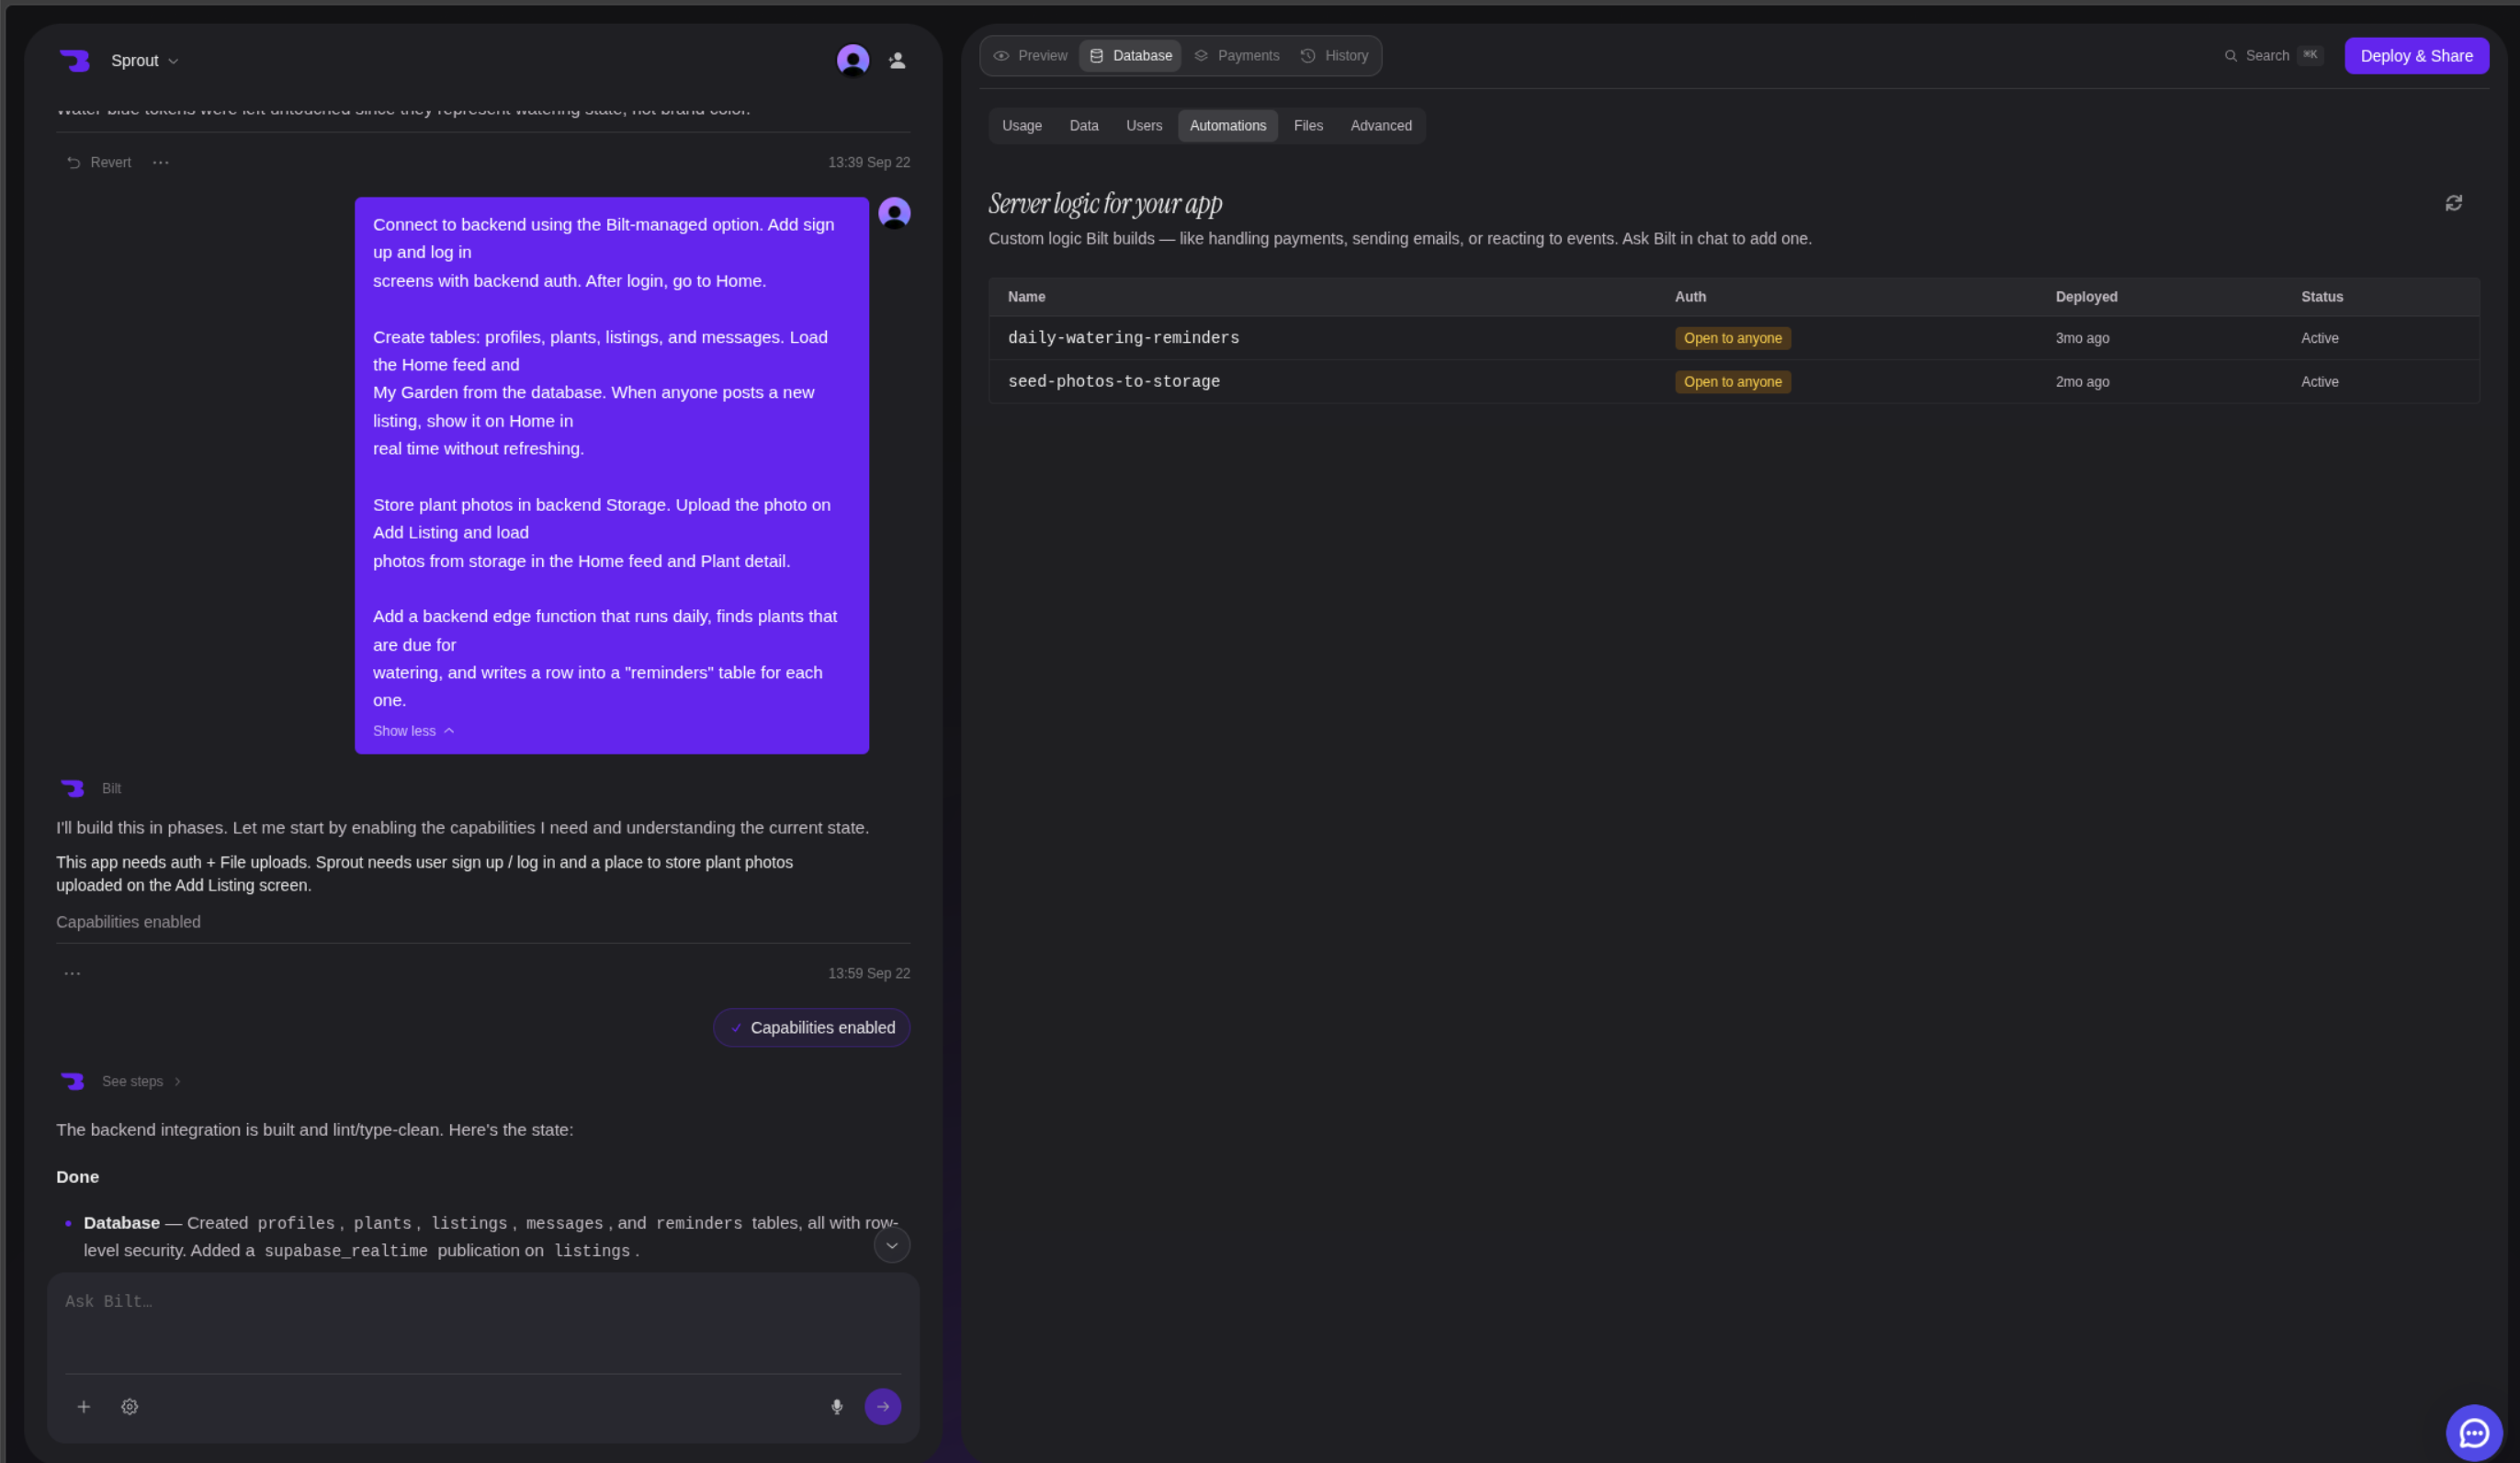Expand See steps
This screenshot has height=1463, width=2520.
pos(141,1082)
